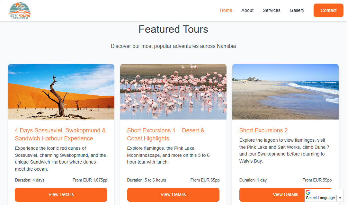Open the beach coastline photo
The width and height of the screenshot is (347, 205).
[x=285, y=92]
